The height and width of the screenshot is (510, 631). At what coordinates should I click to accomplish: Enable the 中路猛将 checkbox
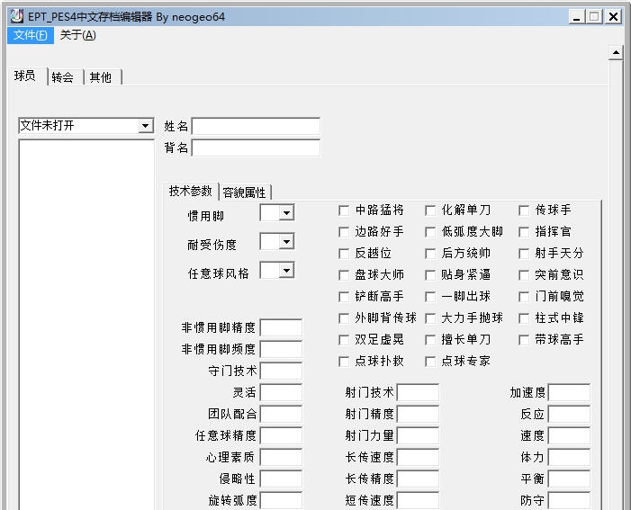(344, 210)
